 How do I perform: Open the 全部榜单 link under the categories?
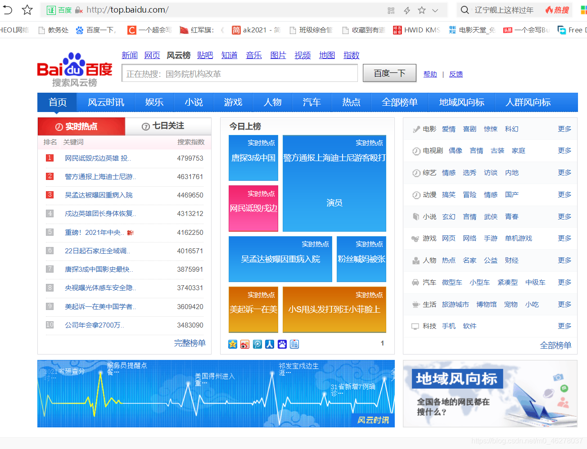[x=555, y=345]
